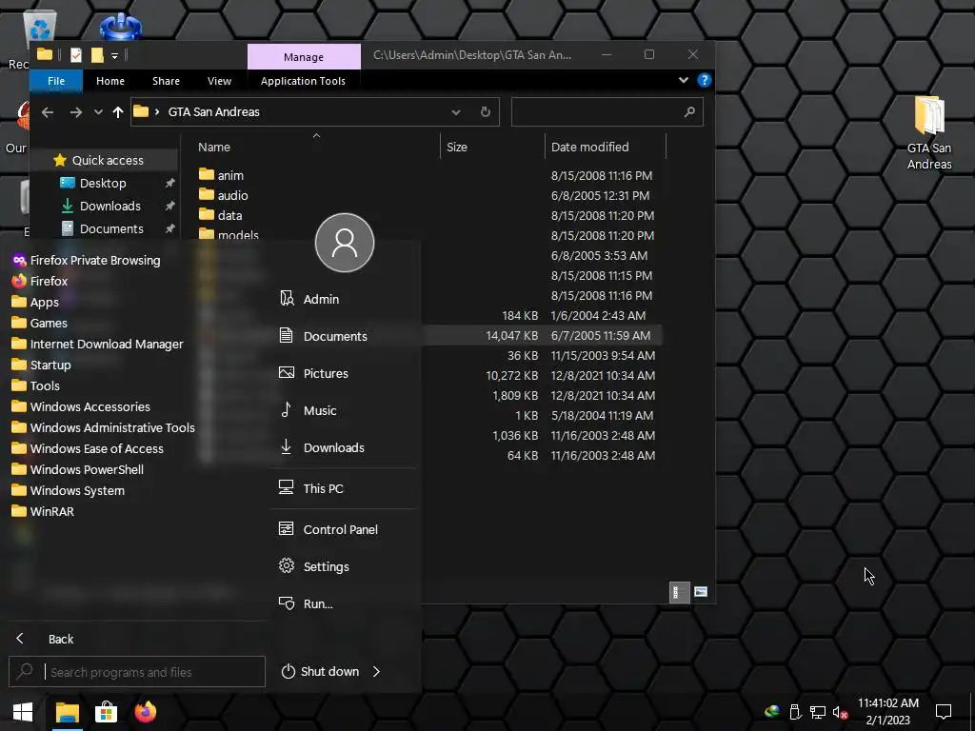This screenshot has width=975, height=731.
Task: Click the Explorer search box
Action: 607,112
